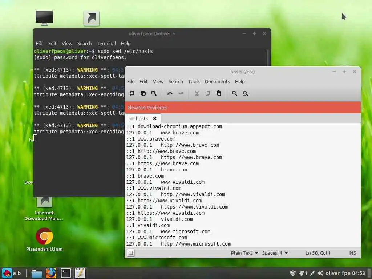Image resolution: width=372 pixels, height=279 pixels.
Task: Open the Terminal window's File menu
Action: point(39,44)
